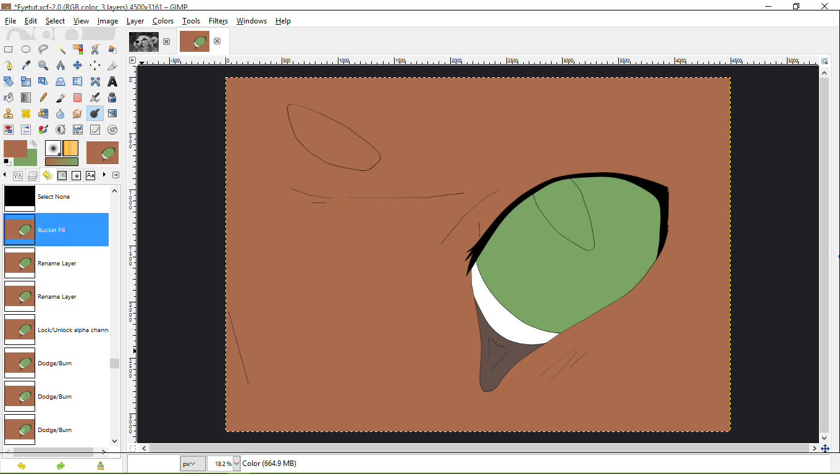The image size is (840, 474).
Task: Show previous dock tabs with left arrow
Action: pyautogui.click(x=5, y=175)
